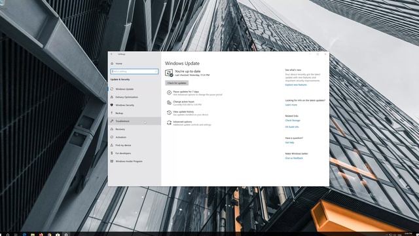The width and height of the screenshot is (419, 236).
Task: Open File Explorer from the taskbar
Action: tap(33, 235)
